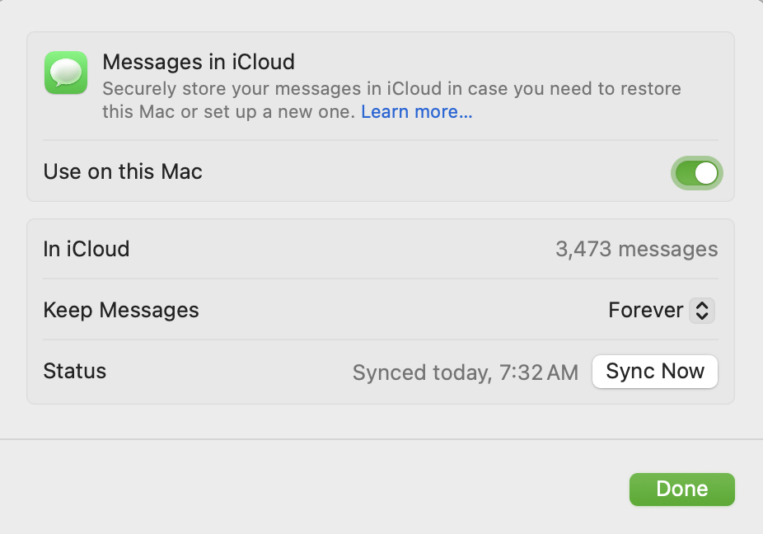Click the Keep Messages label

[x=121, y=311]
